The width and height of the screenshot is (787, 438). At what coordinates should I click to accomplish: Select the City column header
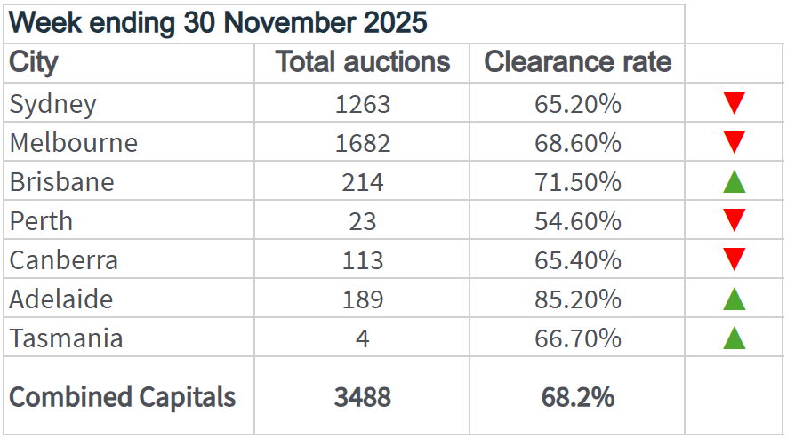pos(34,62)
